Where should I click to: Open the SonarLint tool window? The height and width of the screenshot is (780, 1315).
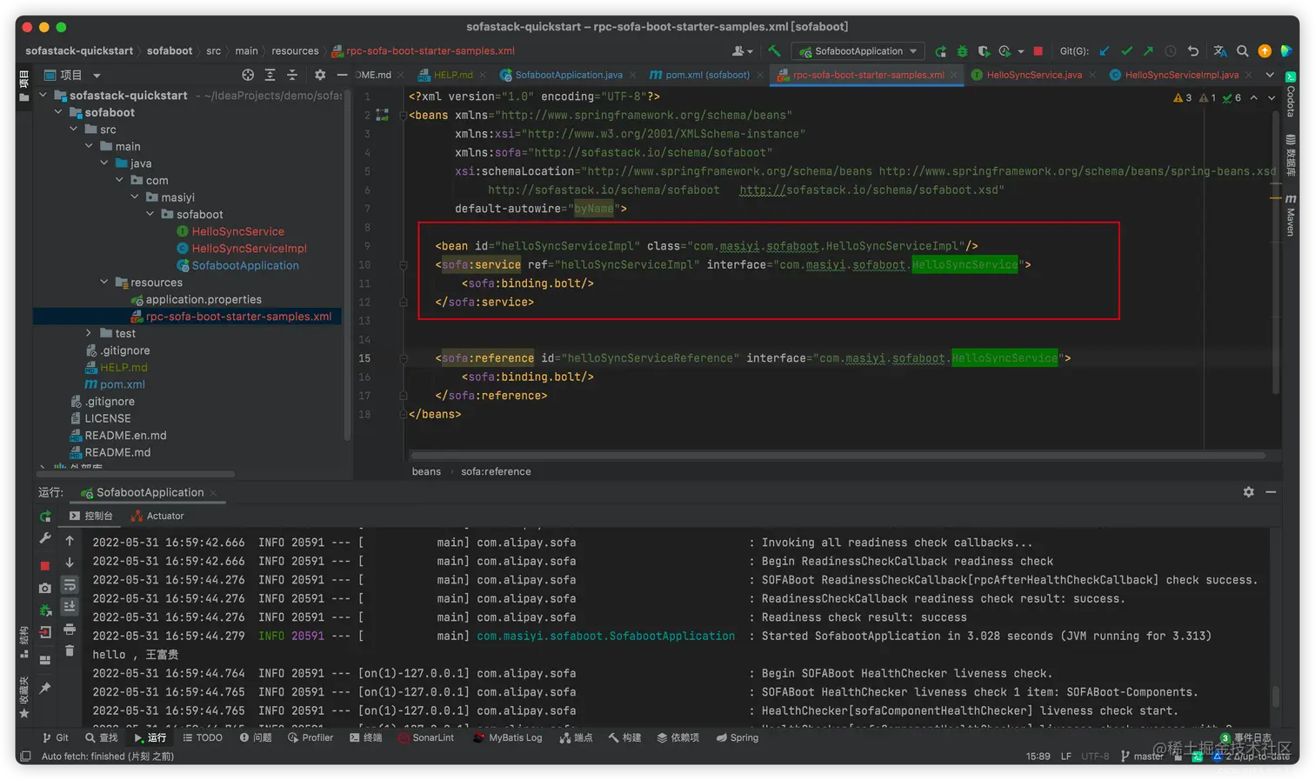426,737
